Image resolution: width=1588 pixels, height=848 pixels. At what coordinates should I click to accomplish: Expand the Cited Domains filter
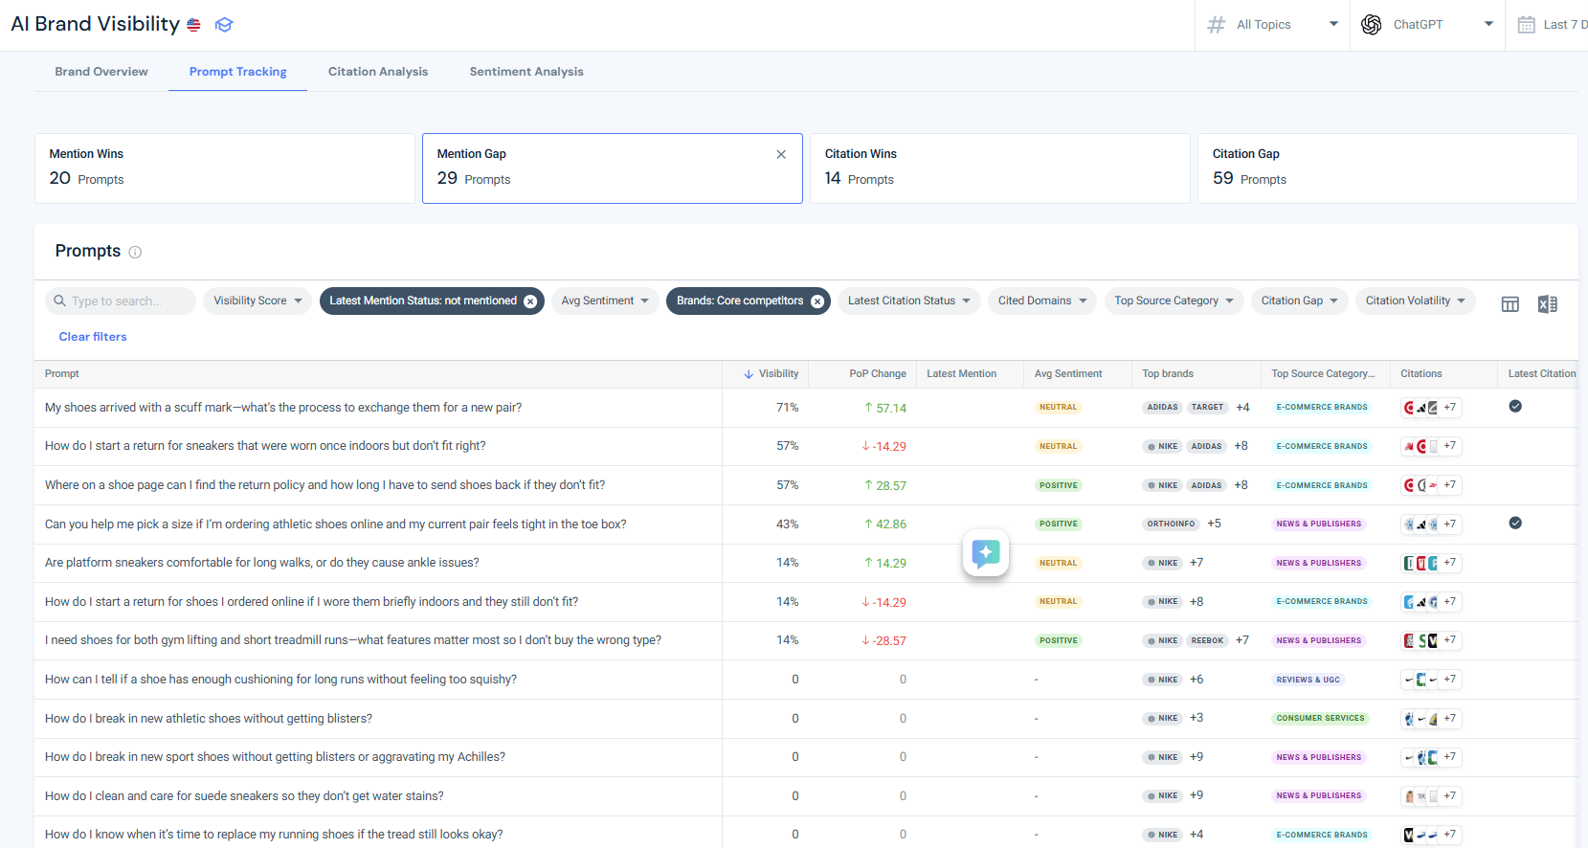1042,301
